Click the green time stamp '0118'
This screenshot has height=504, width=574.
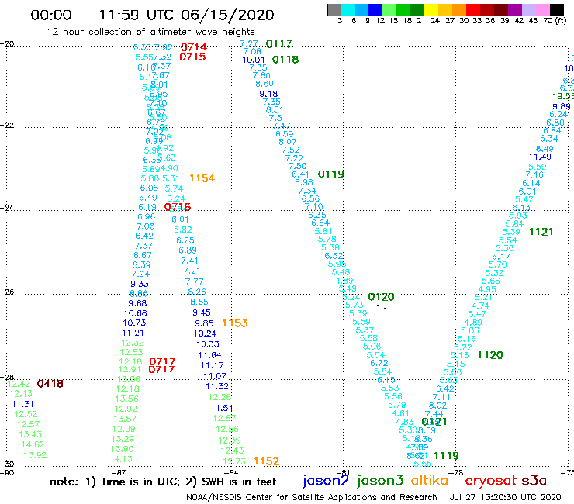[285, 59]
